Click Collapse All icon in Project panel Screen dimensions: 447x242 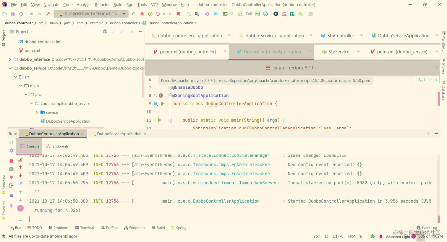(122, 31)
